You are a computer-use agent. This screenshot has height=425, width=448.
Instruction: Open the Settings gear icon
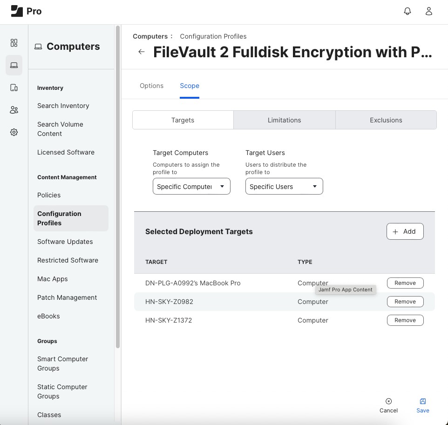click(x=14, y=132)
